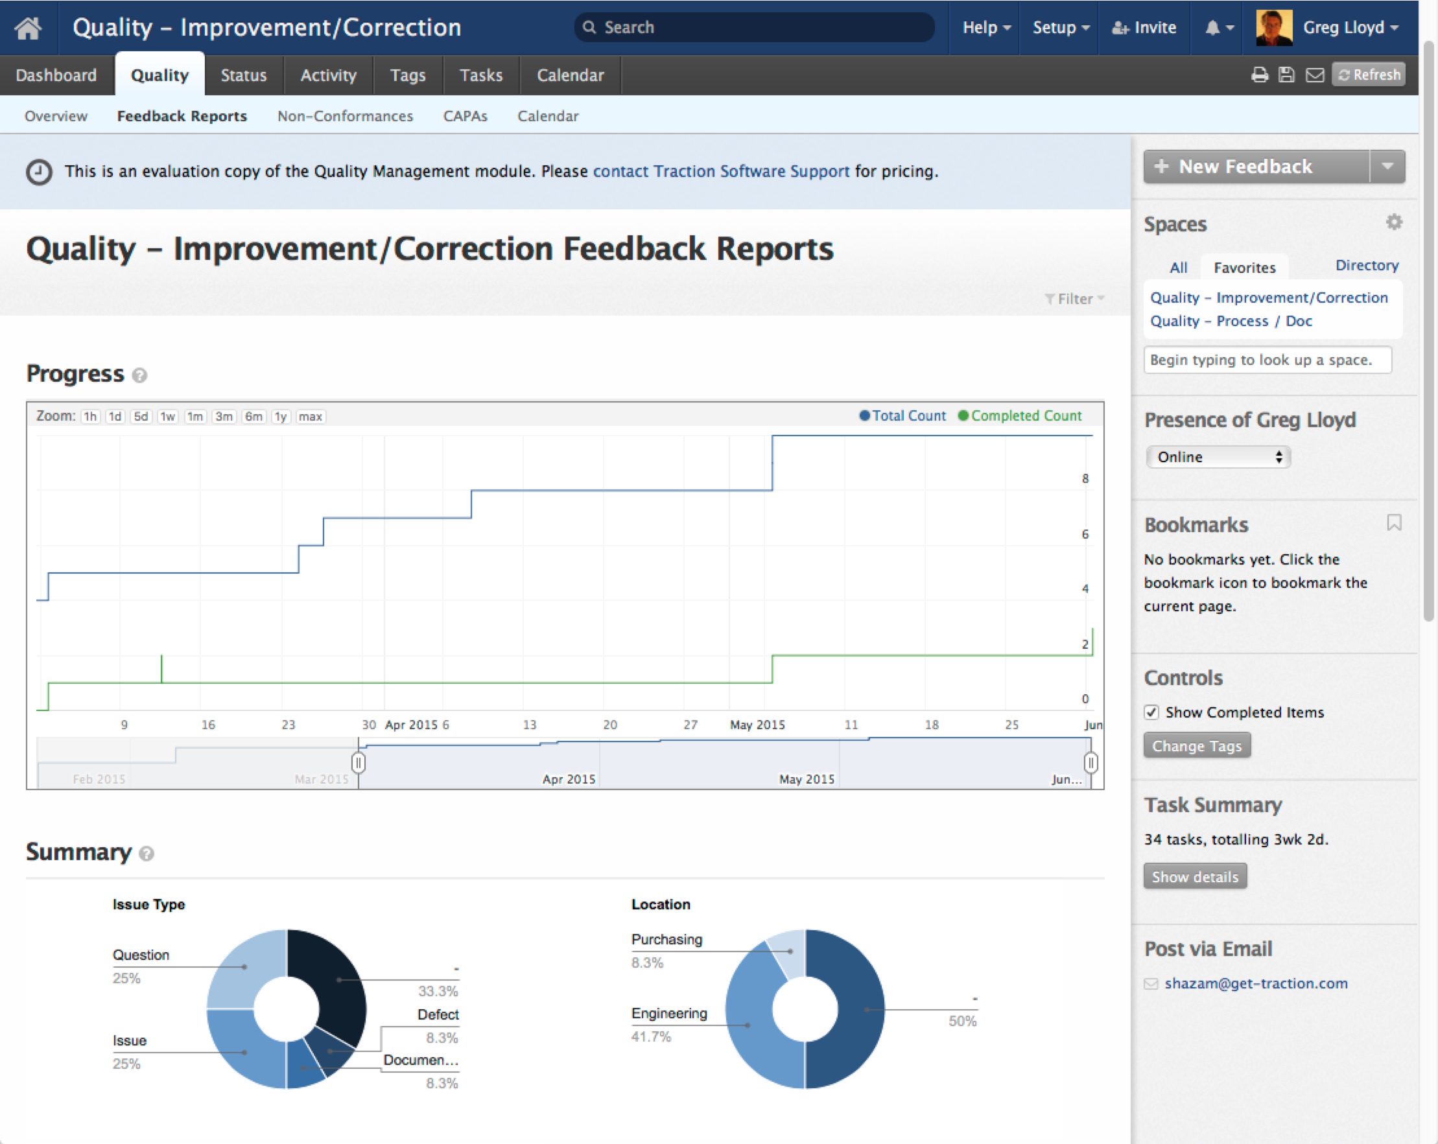Open the Activity tab
This screenshot has height=1144, width=1438.
pyautogui.click(x=328, y=75)
